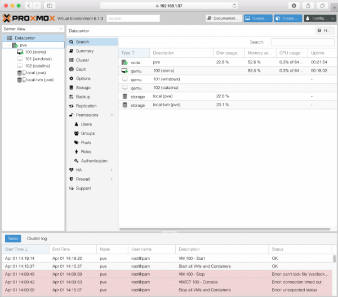Collapse the pve node in the tree

point(10,45)
